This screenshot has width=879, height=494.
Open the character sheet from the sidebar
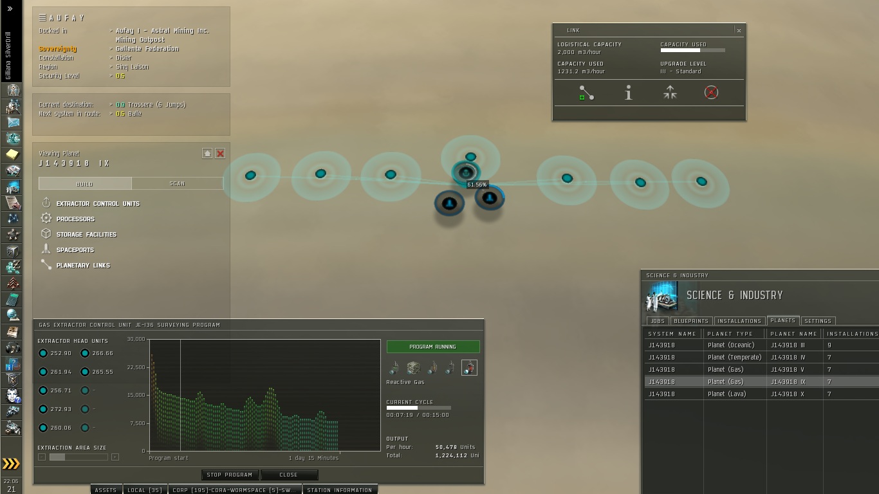click(12, 90)
